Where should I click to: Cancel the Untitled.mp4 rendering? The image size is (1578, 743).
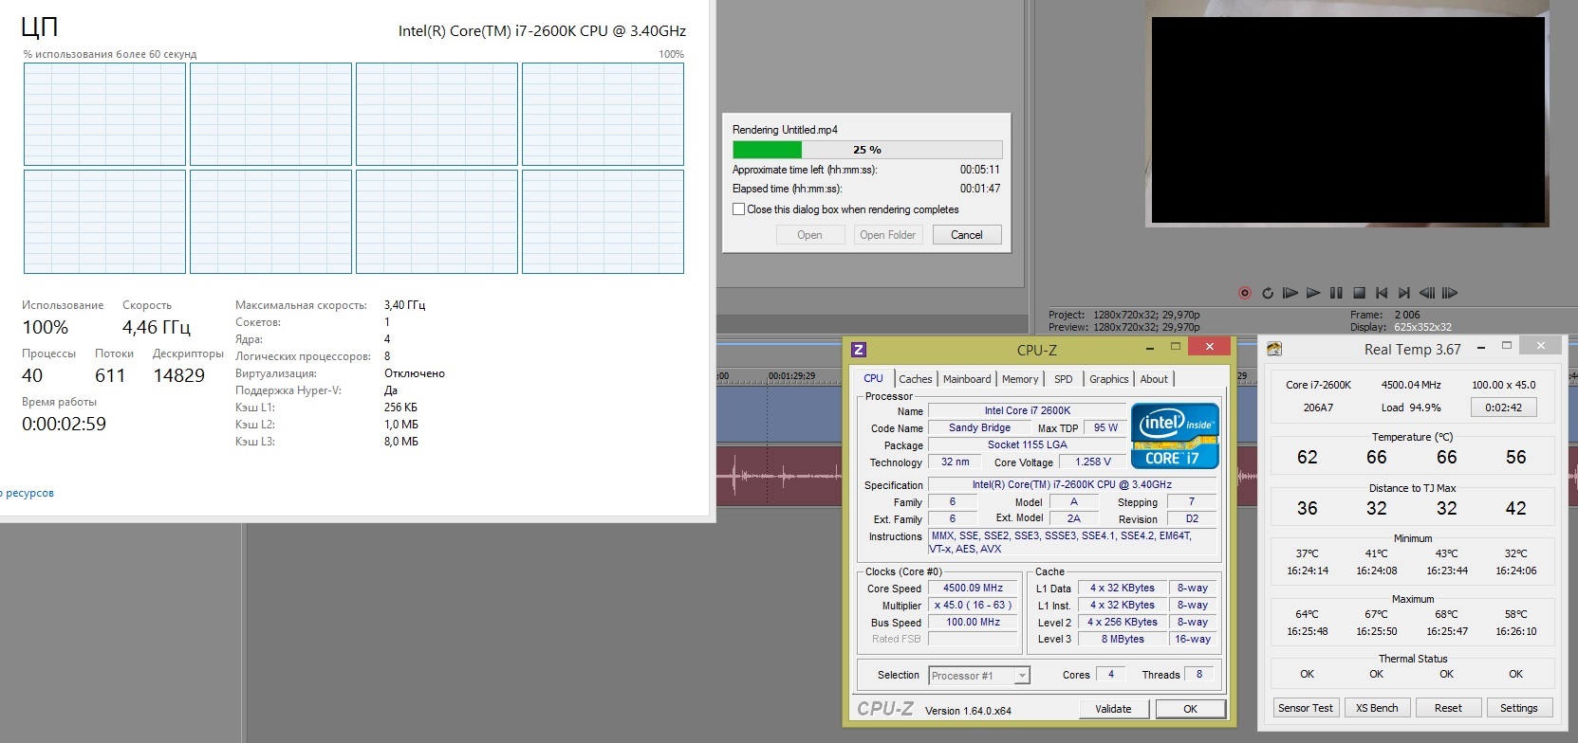[x=966, y=235]
